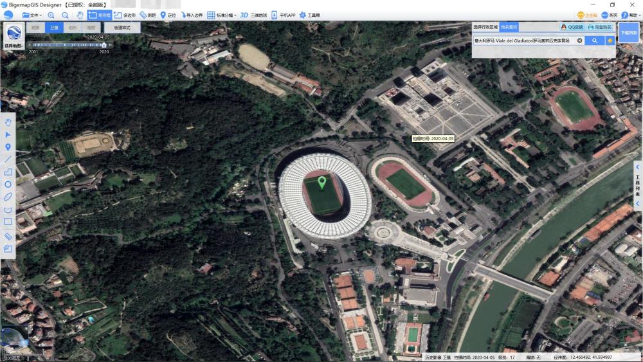This screenshot has width=643, height=362.
Task: Click the zoom out magnifier icon
Action: pos(65,15)
